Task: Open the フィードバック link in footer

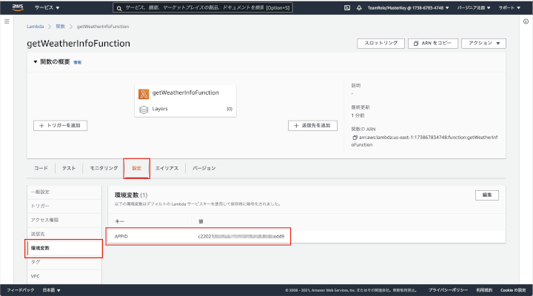Action: [21, 290]
